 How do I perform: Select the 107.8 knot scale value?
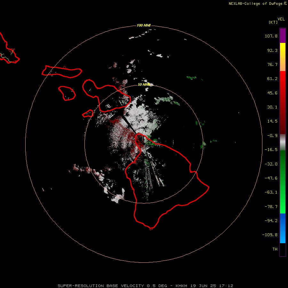(x=271, y=36)
